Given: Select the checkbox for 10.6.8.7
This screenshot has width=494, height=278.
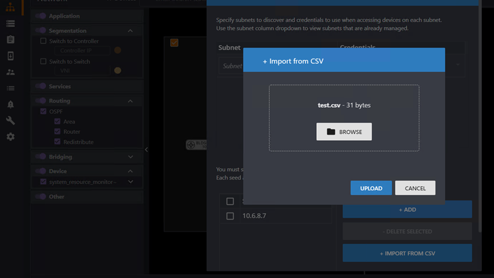Looking at the screenshot, I should [x=230, y=216].
